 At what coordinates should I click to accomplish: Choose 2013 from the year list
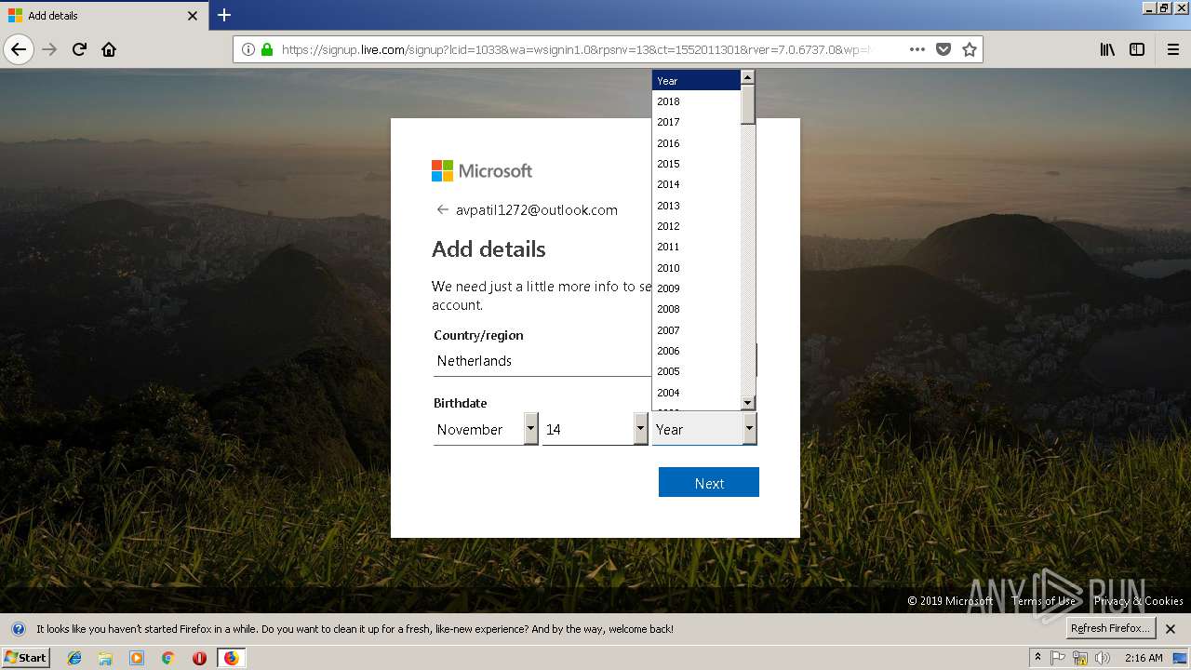pyautogui.click(x=696, y=206)
